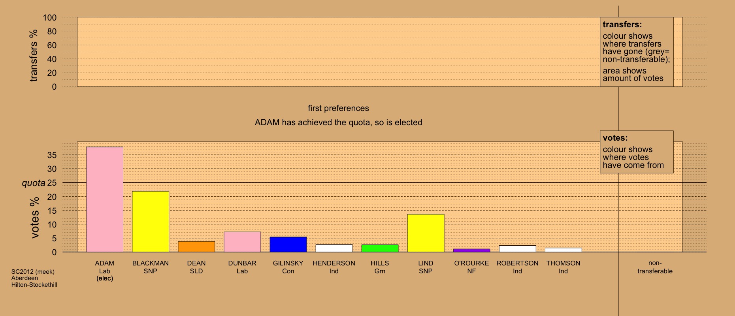The width and height of the screenshot is (735, 316).
Task: Click the DEAN SLD candidate label
Action: click(196, 267)
